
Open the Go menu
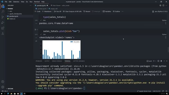(x=27, y=2)
